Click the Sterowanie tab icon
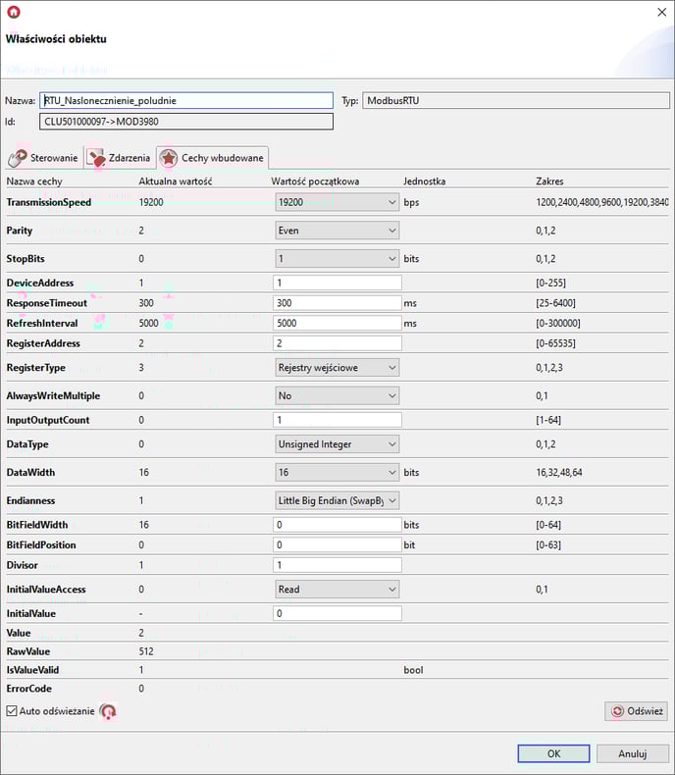The width and height of the screenshot is (675, 775). (x=19, y=157)
